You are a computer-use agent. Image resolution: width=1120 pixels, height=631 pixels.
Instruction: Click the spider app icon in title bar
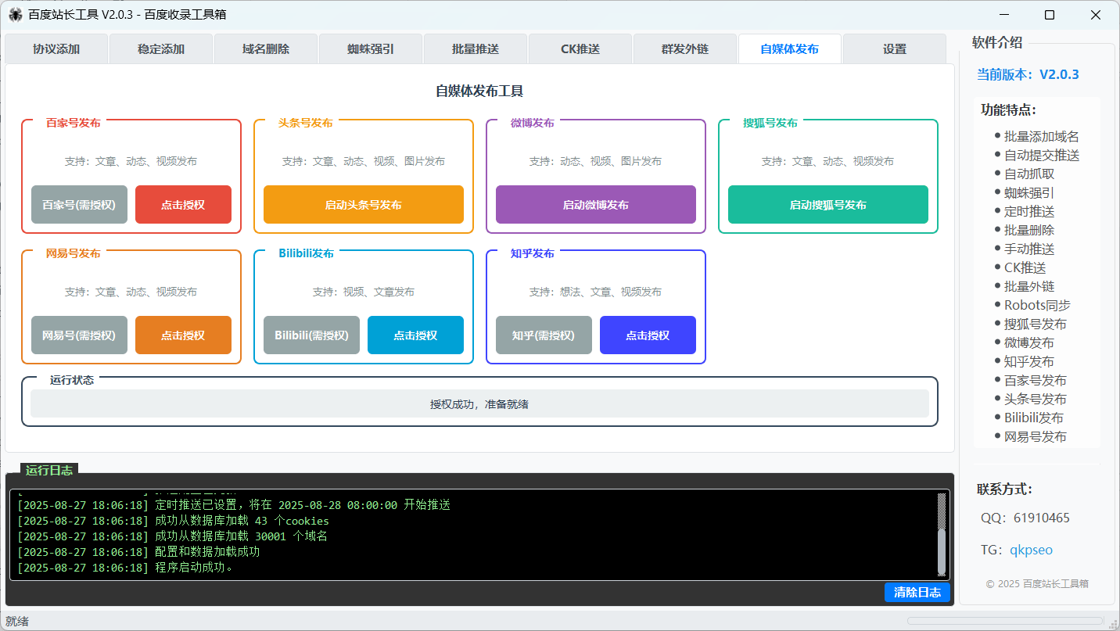(15, 15)
